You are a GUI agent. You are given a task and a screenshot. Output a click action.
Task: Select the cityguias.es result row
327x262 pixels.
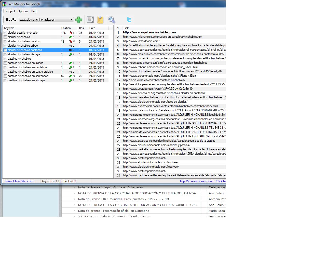(x=171, y=141)
